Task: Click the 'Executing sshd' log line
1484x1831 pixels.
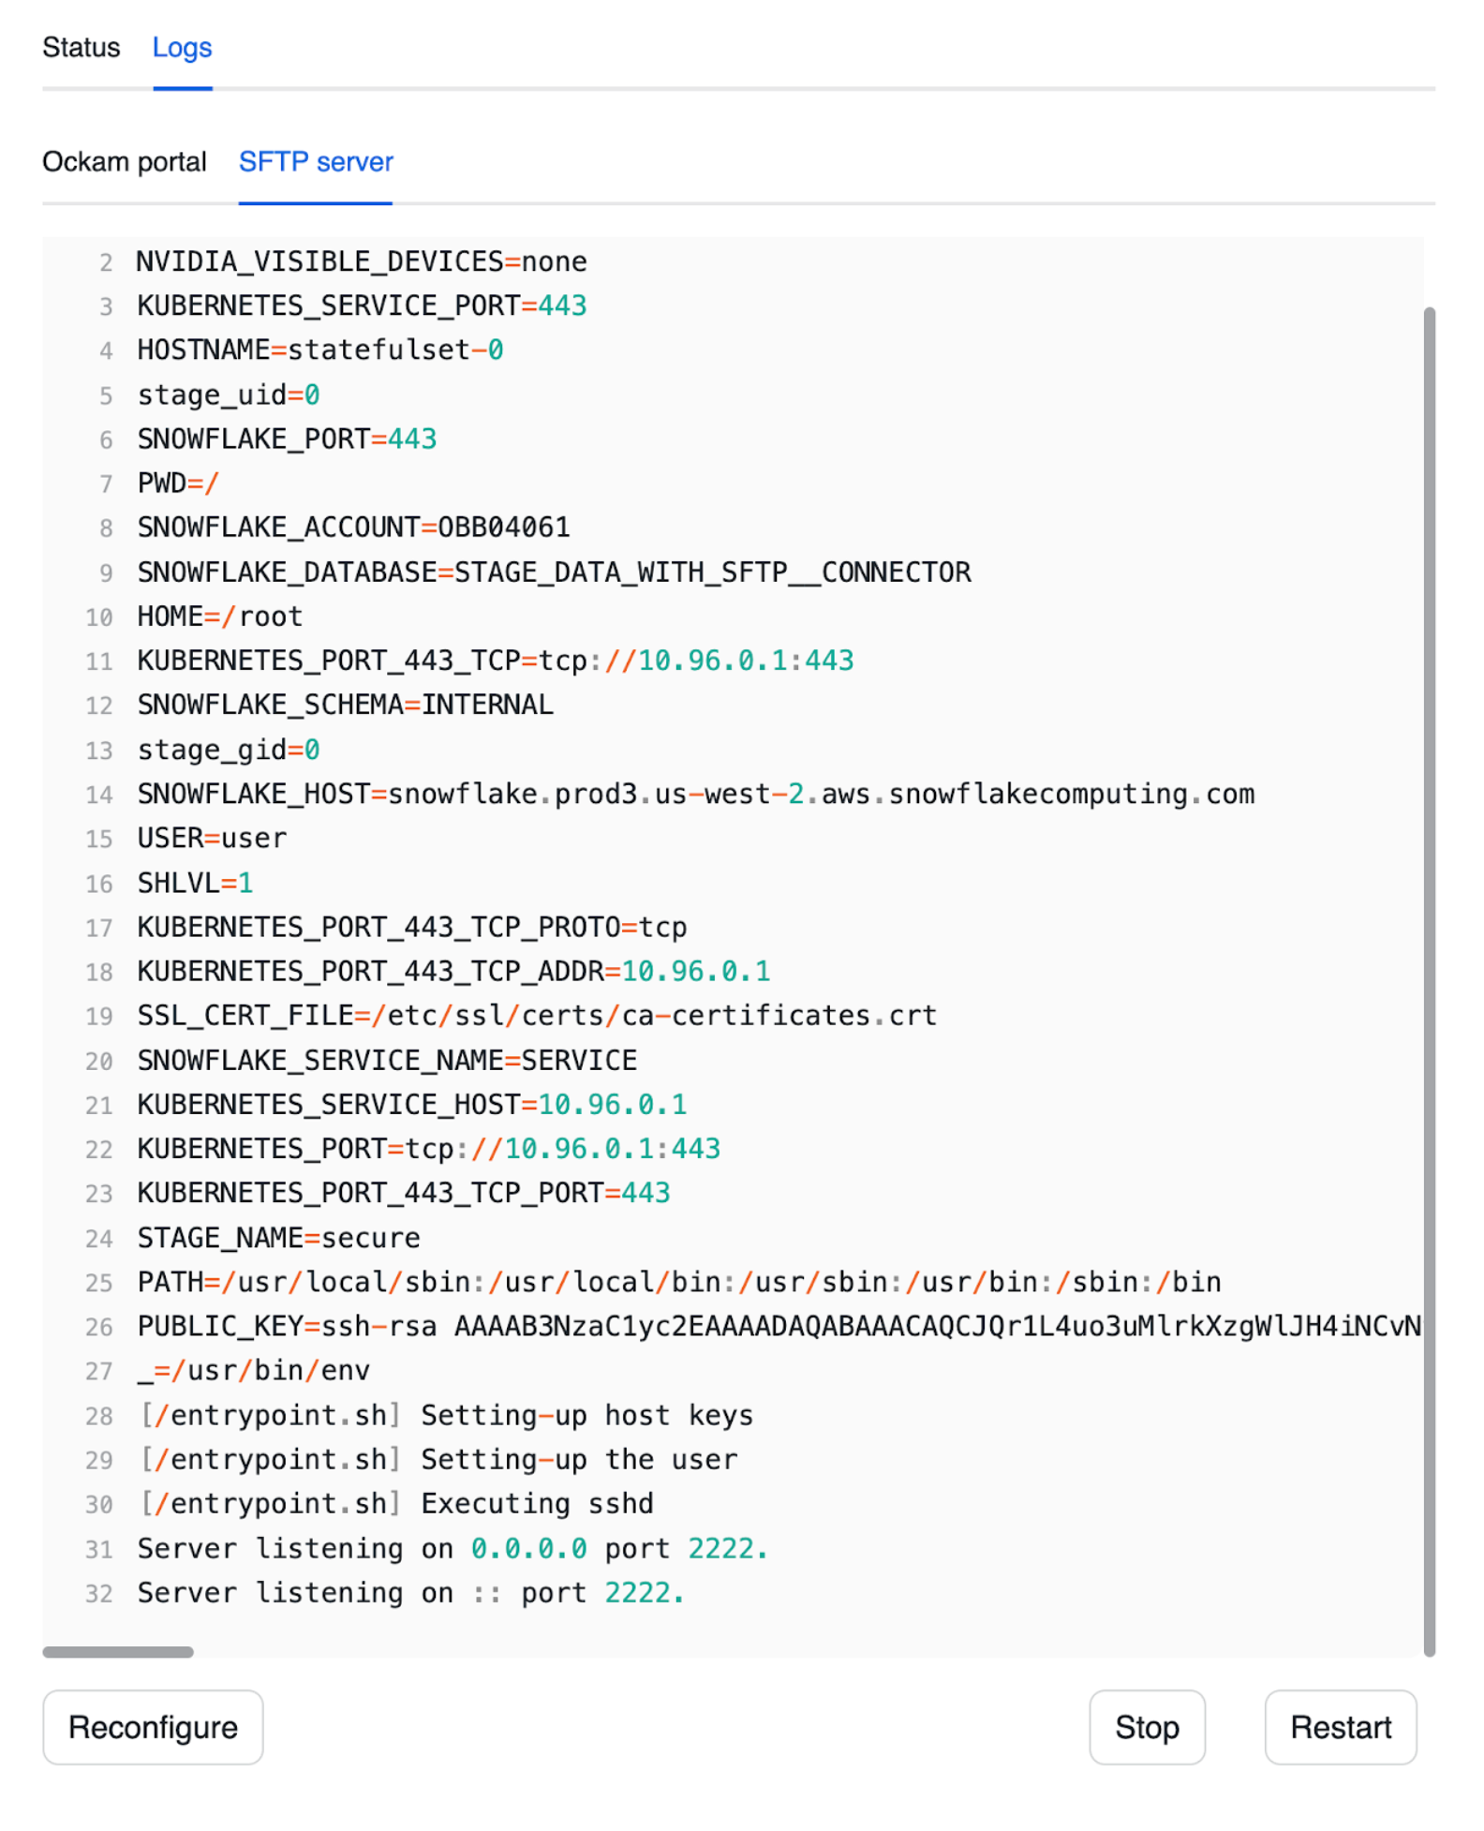Action: pyautogui.click(x=395, y=1503)
